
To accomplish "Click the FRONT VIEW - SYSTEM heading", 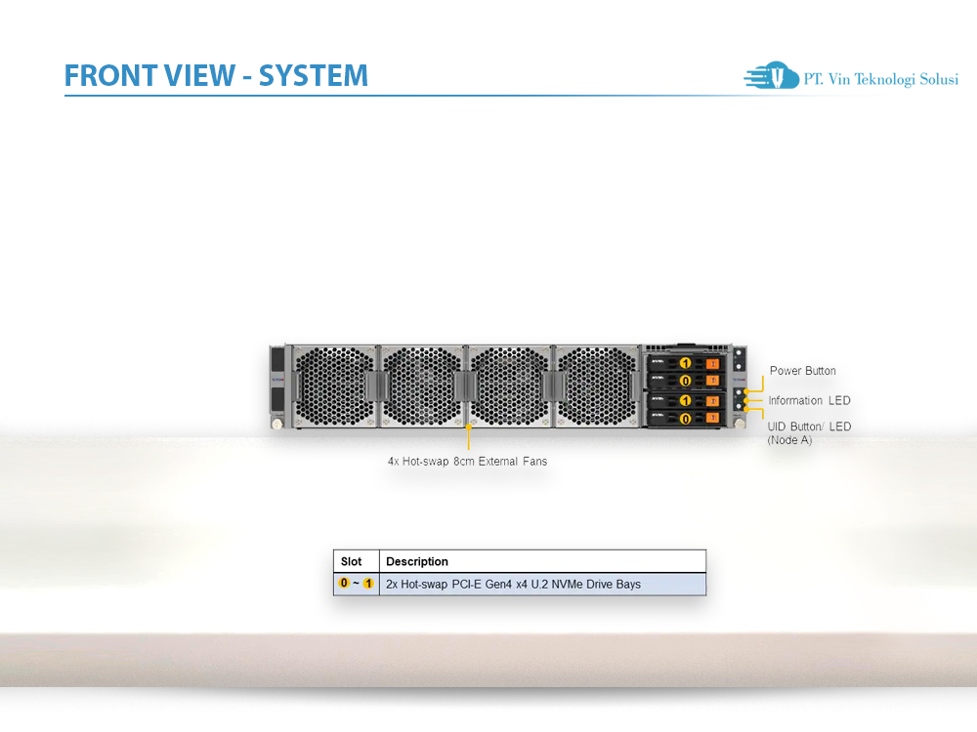I will [216, 75].
